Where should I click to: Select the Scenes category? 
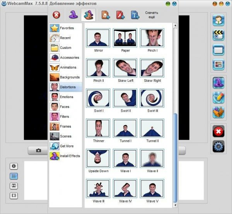tap(66, 136)
